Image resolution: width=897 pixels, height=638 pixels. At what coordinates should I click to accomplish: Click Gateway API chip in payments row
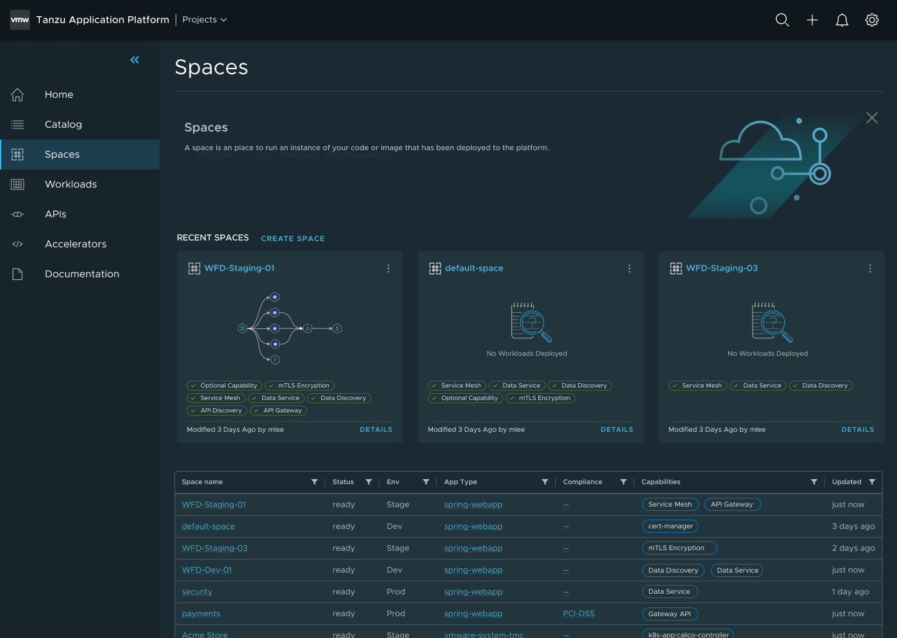pos(670,614)
